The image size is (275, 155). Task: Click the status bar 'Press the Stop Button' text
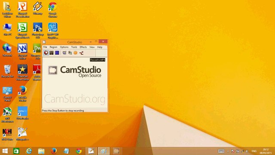click(63, 111)
